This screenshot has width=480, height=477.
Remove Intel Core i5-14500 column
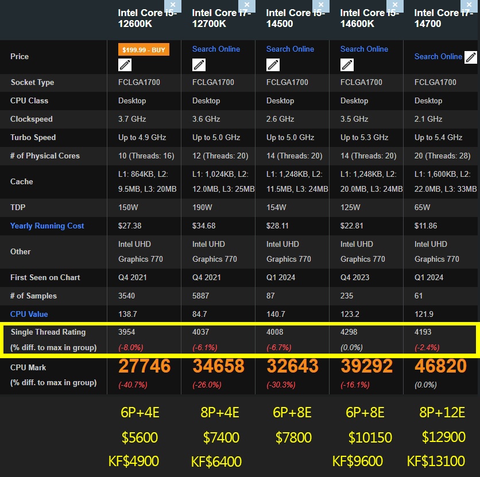(321, 5)
